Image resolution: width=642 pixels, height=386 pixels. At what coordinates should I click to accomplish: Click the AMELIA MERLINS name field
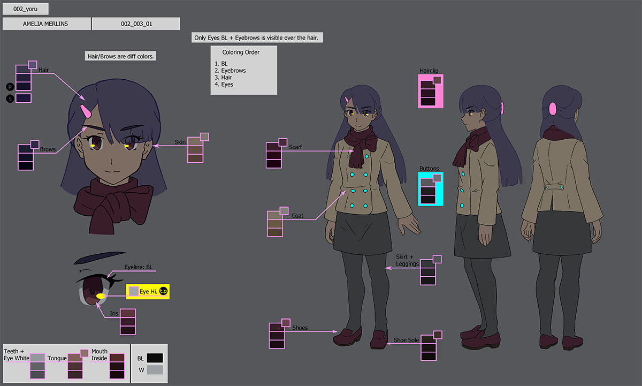pyautogui.click(x=47, y=24)
